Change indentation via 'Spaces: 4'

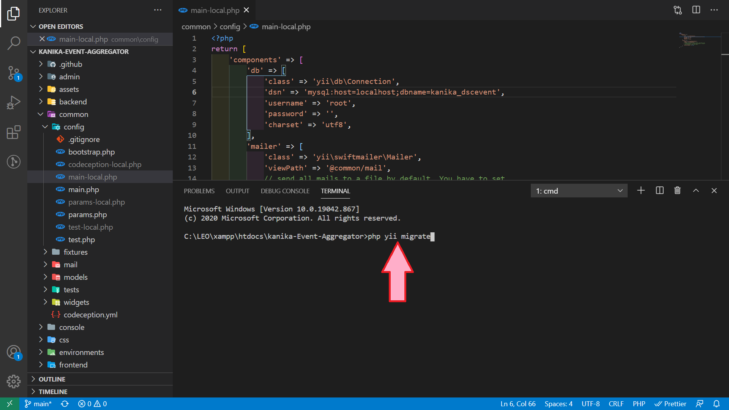(558, 404)
